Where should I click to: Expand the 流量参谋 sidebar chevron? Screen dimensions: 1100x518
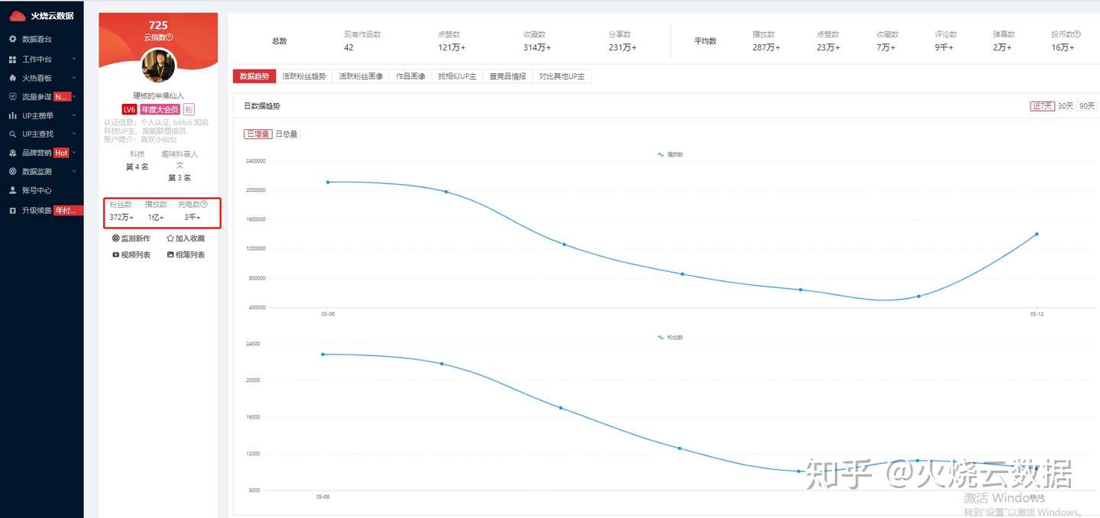pyautogui.click(x=74, y=97)
